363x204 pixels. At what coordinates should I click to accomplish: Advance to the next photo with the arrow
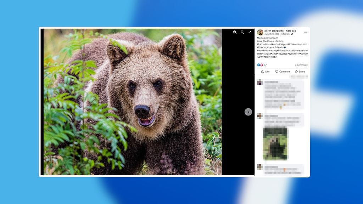[x=248, y=112]
